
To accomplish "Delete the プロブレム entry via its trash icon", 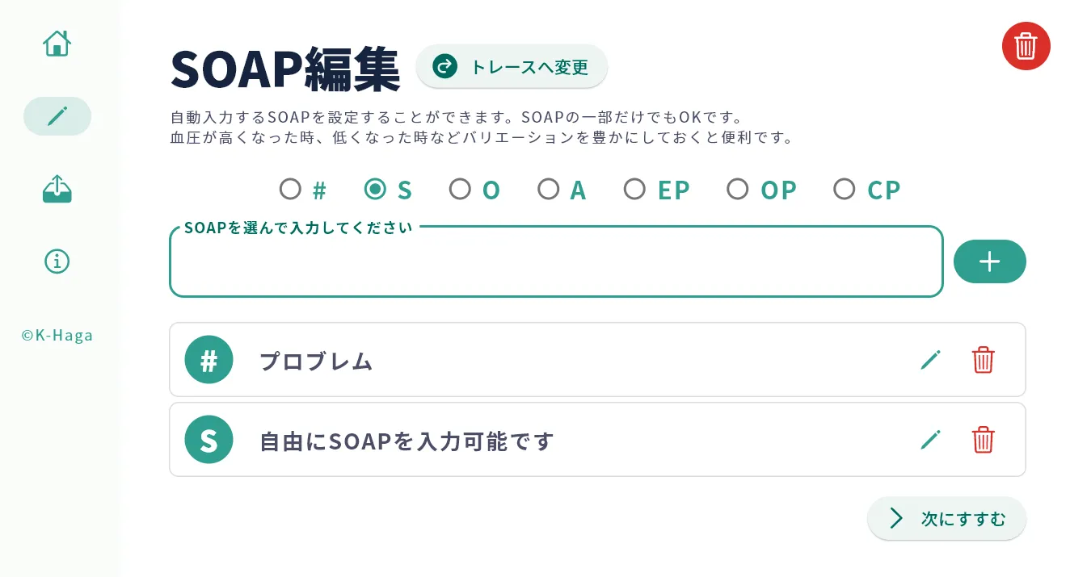I will click(983, 359).
